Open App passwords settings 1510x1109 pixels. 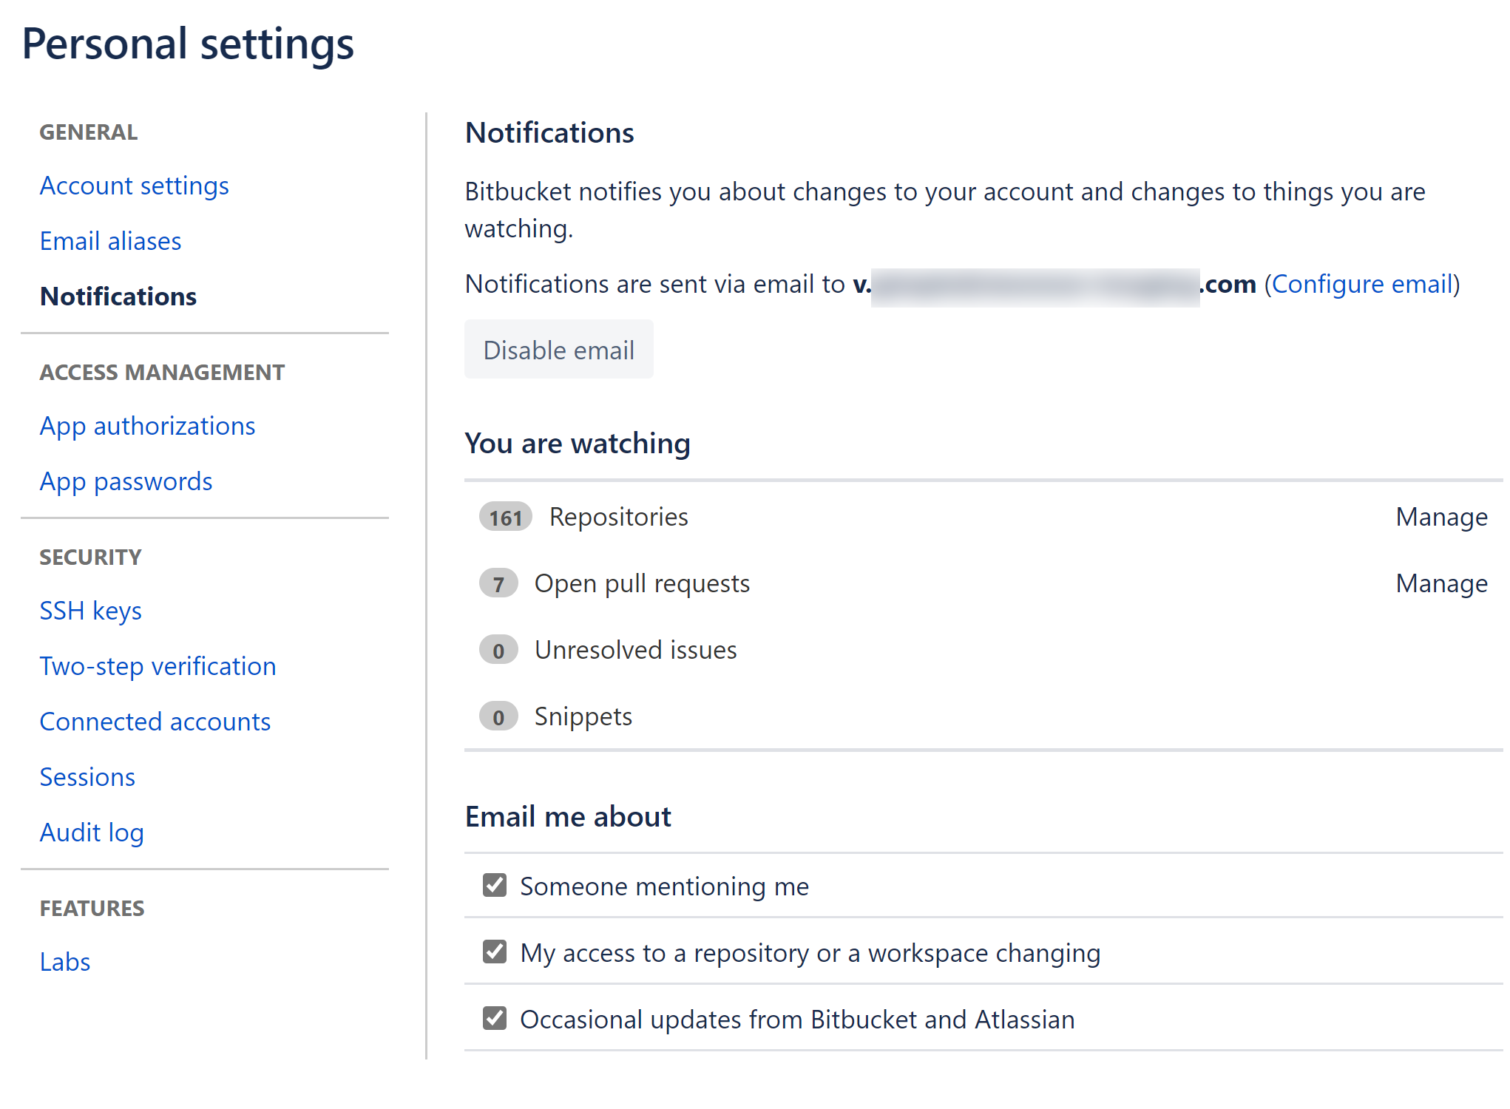point(126,481)
